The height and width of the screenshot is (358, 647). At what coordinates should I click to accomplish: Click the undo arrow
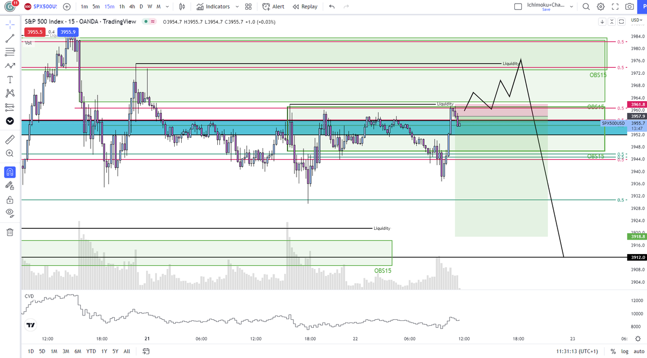(x=332, y=7)
